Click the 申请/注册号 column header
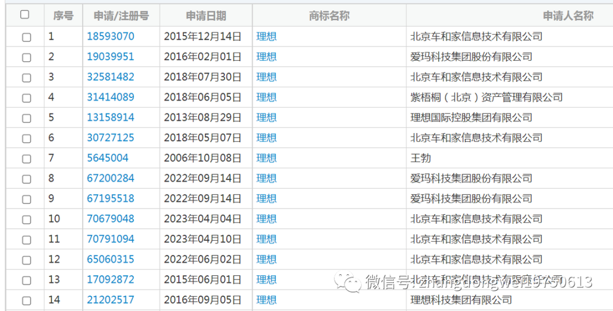This screenshot has height=311, width=613. pyautogui.click(x=121, y=16)
